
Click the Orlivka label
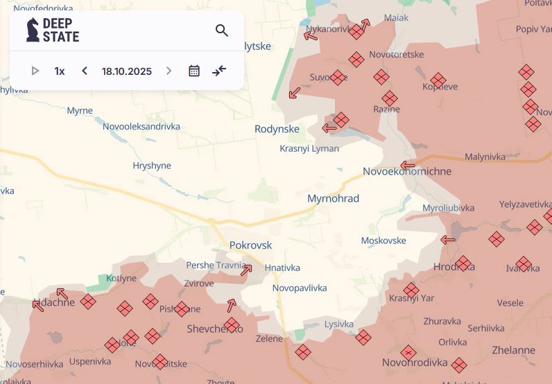(x=453, y=342)
